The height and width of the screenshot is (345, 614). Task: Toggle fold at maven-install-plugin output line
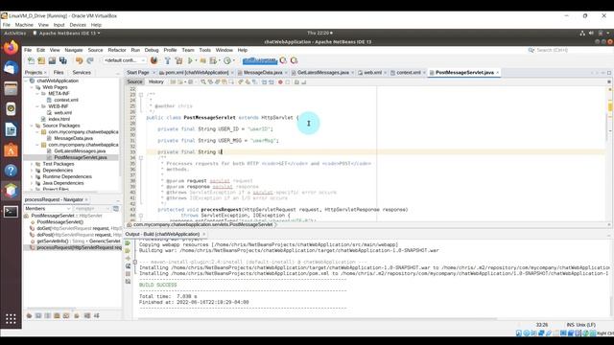pyautogui.click(x=135, y=262)
